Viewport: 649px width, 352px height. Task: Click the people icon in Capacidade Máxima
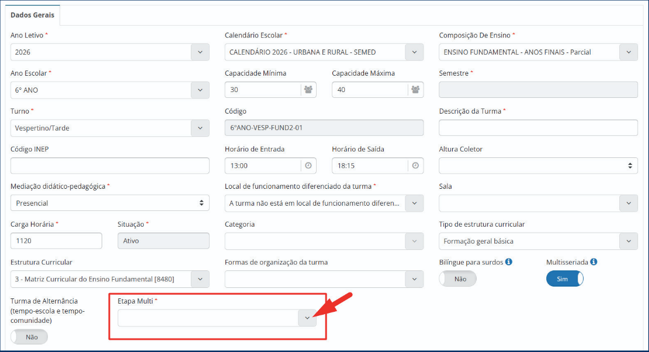tap(415, 90)
